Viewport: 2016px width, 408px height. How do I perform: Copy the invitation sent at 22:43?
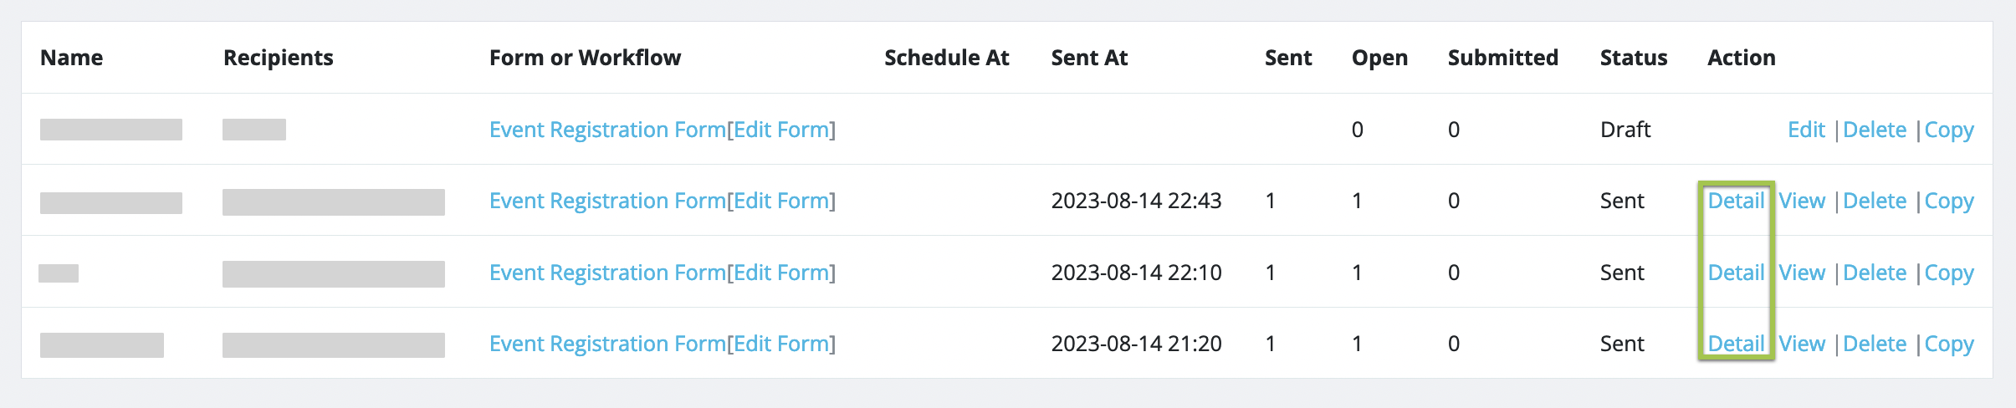pos(1948,201)
